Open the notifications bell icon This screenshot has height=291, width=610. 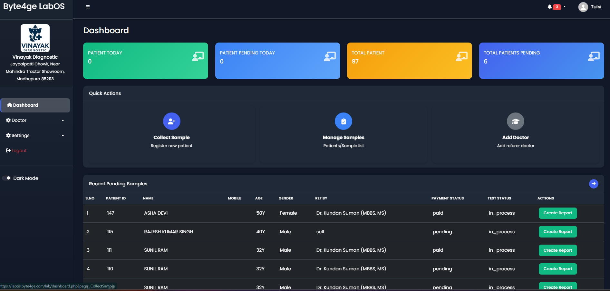[x=549, y=6]
